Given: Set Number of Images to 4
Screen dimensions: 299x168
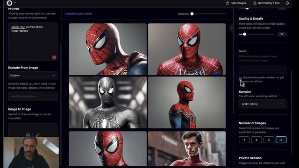Looking at the screenshot, I should click(281, 140).
